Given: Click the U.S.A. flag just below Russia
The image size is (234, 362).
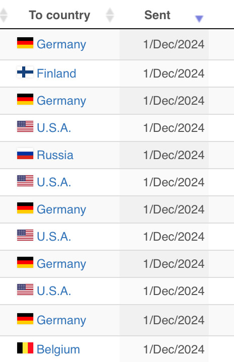Looking at the screenshot, I should coord(25,181).
